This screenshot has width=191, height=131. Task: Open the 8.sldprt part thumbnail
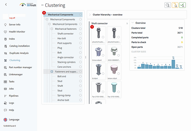click(99, 71)
